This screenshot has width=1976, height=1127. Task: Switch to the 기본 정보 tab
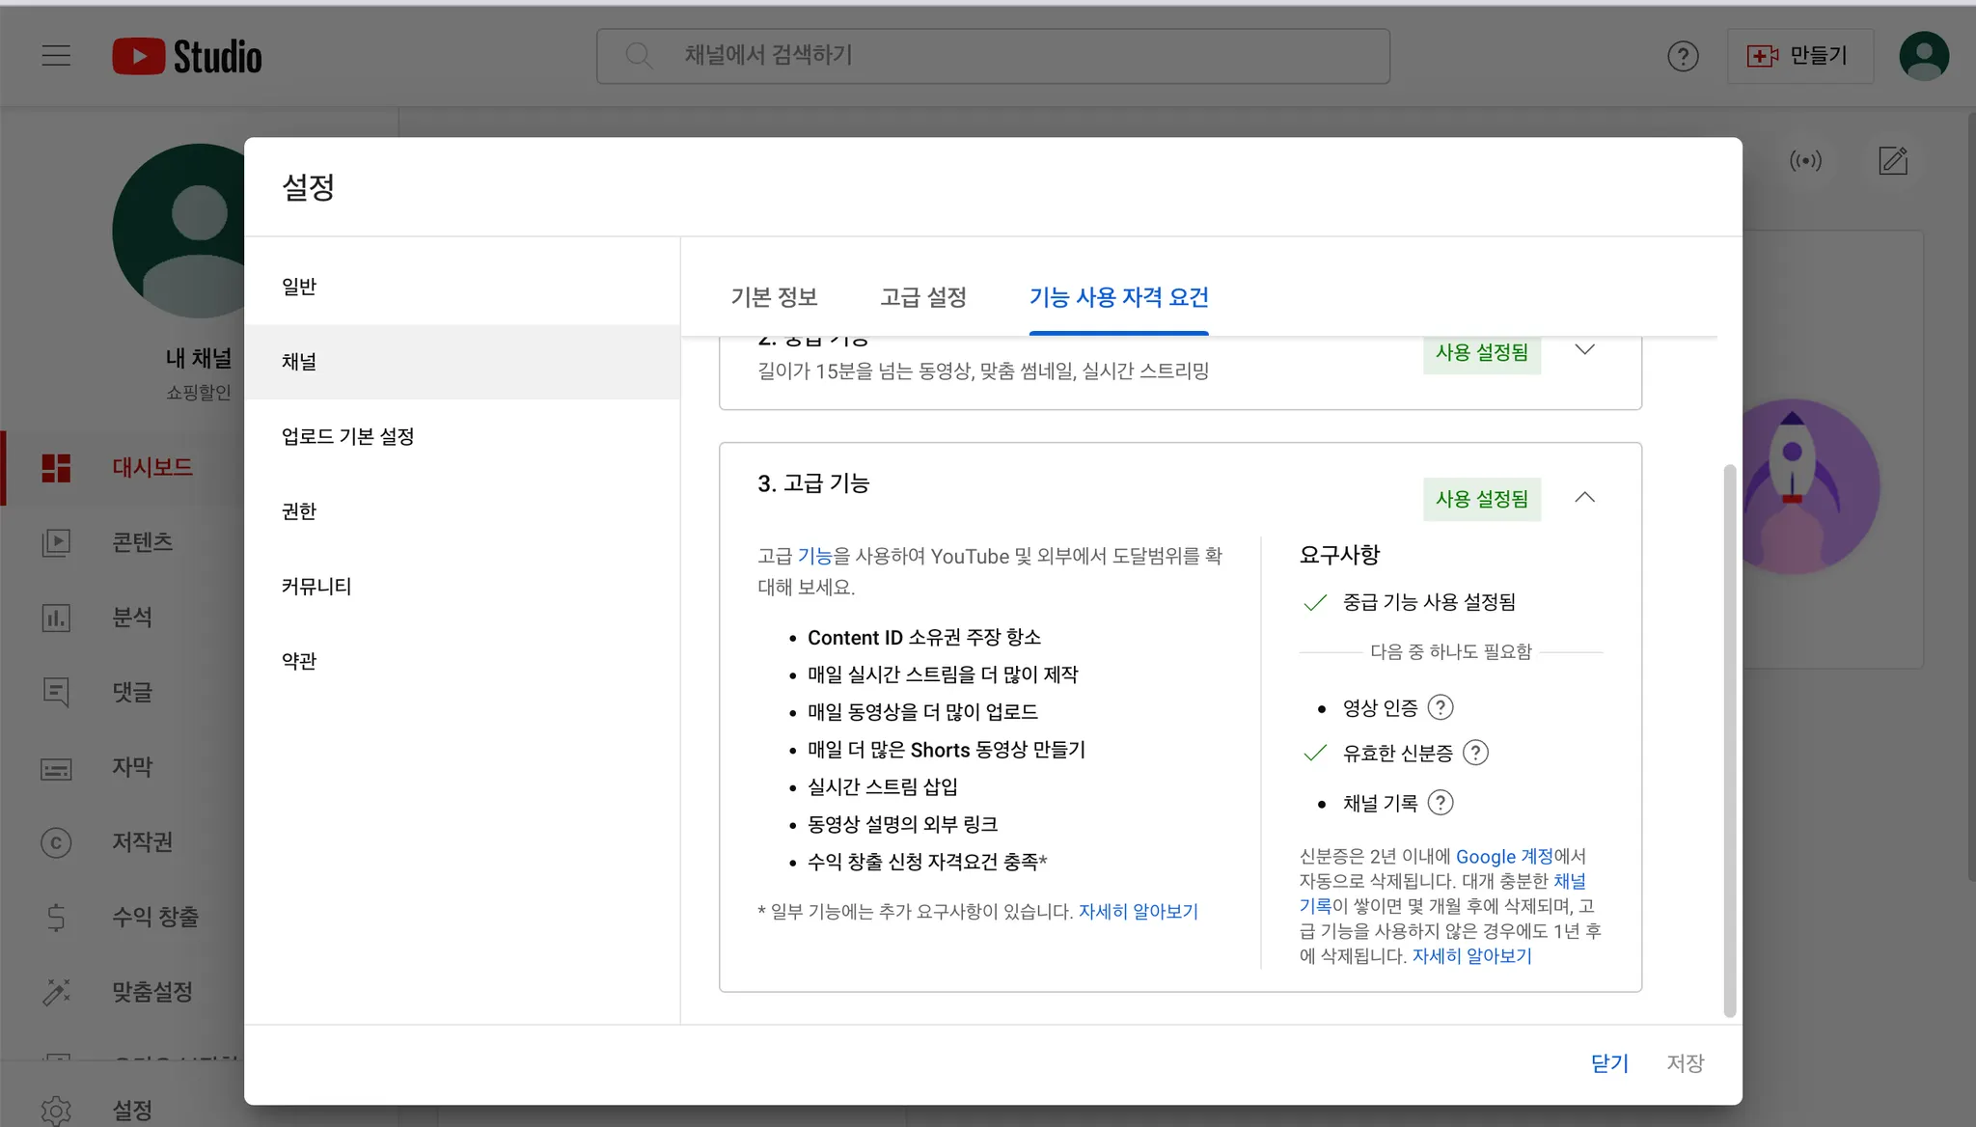[x=774, y=297]
